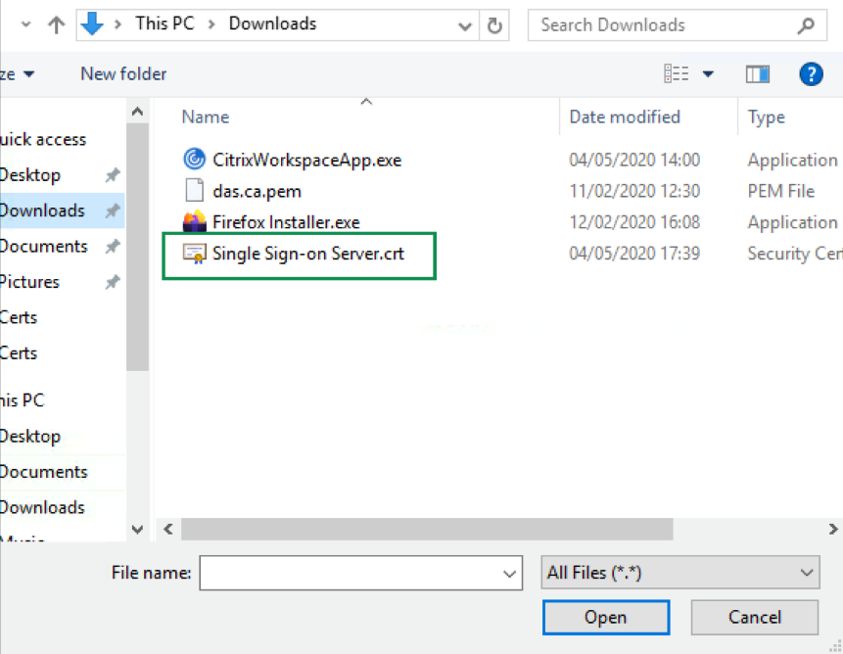843x654 pixels.
Task: Sort by the Date modified column header
Action: coord(625,117)
